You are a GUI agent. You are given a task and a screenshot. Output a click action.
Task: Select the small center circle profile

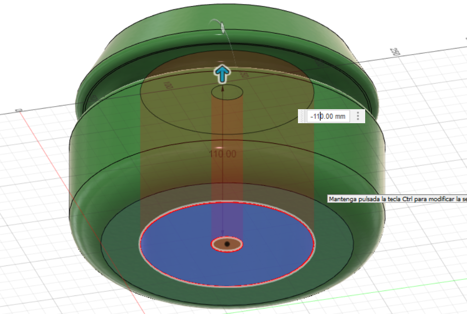click(x=227, y=244)
